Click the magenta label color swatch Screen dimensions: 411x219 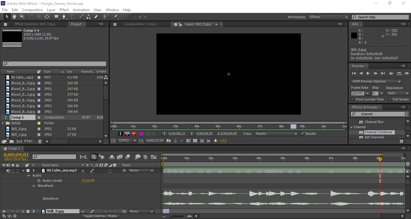(141, 133)
